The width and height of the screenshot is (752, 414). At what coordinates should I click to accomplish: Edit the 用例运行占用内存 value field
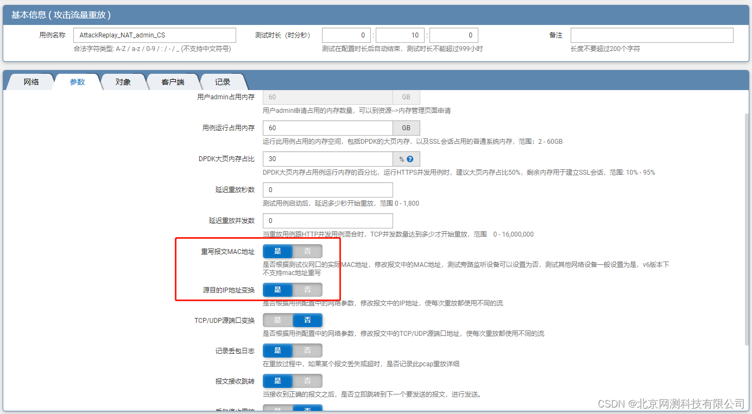(328, 128)
